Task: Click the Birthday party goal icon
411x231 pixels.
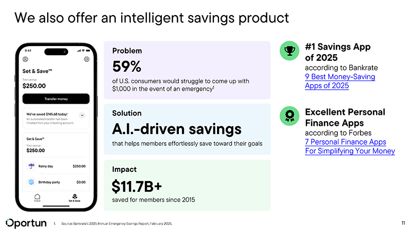Action: coord(32,182)
